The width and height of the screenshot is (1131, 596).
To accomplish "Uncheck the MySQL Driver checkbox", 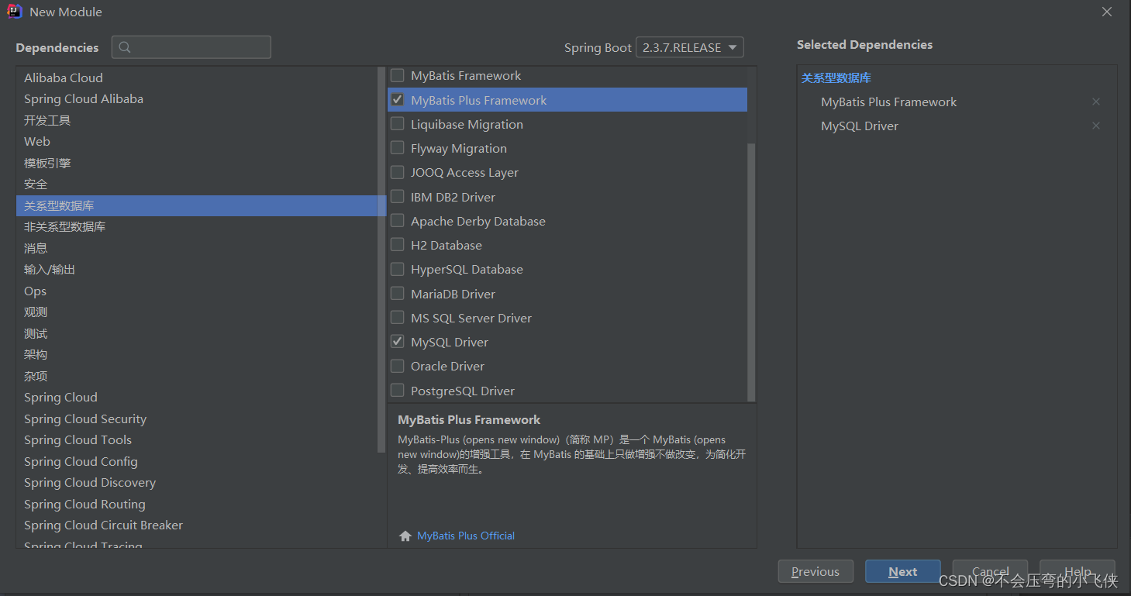I will pos(398,342).
